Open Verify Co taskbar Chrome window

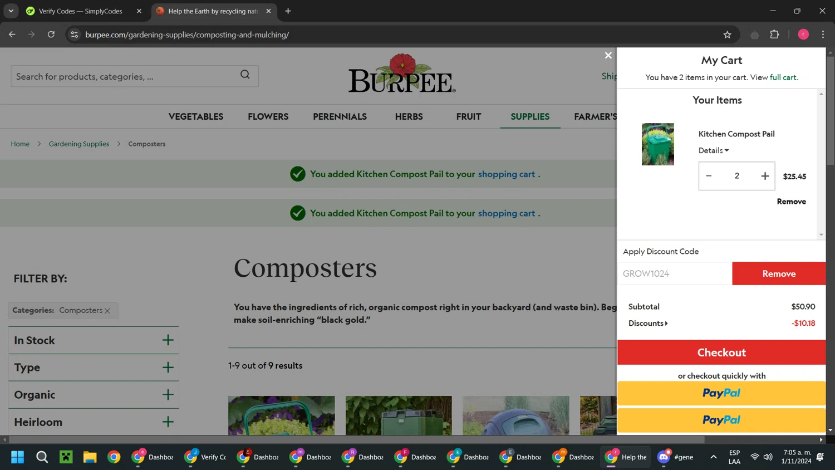pos(205,457)
